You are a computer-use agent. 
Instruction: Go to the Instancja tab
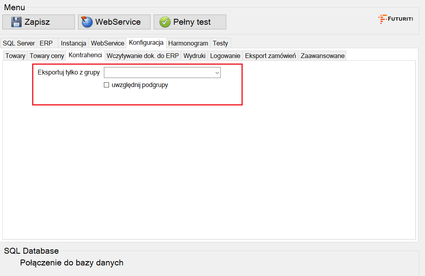(x=73, y=43)
